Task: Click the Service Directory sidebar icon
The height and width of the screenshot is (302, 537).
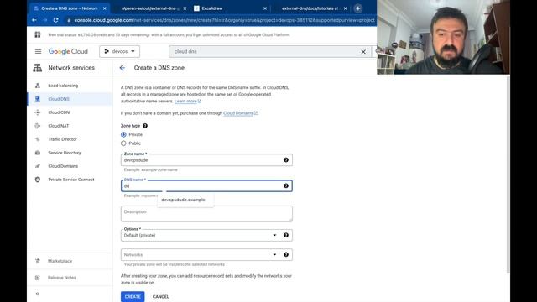Action: click(38, 153)
